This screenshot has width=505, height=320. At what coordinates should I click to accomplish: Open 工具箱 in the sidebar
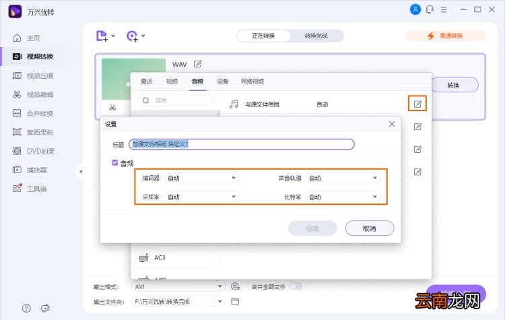pyautogui.click(x=30, y=189)
